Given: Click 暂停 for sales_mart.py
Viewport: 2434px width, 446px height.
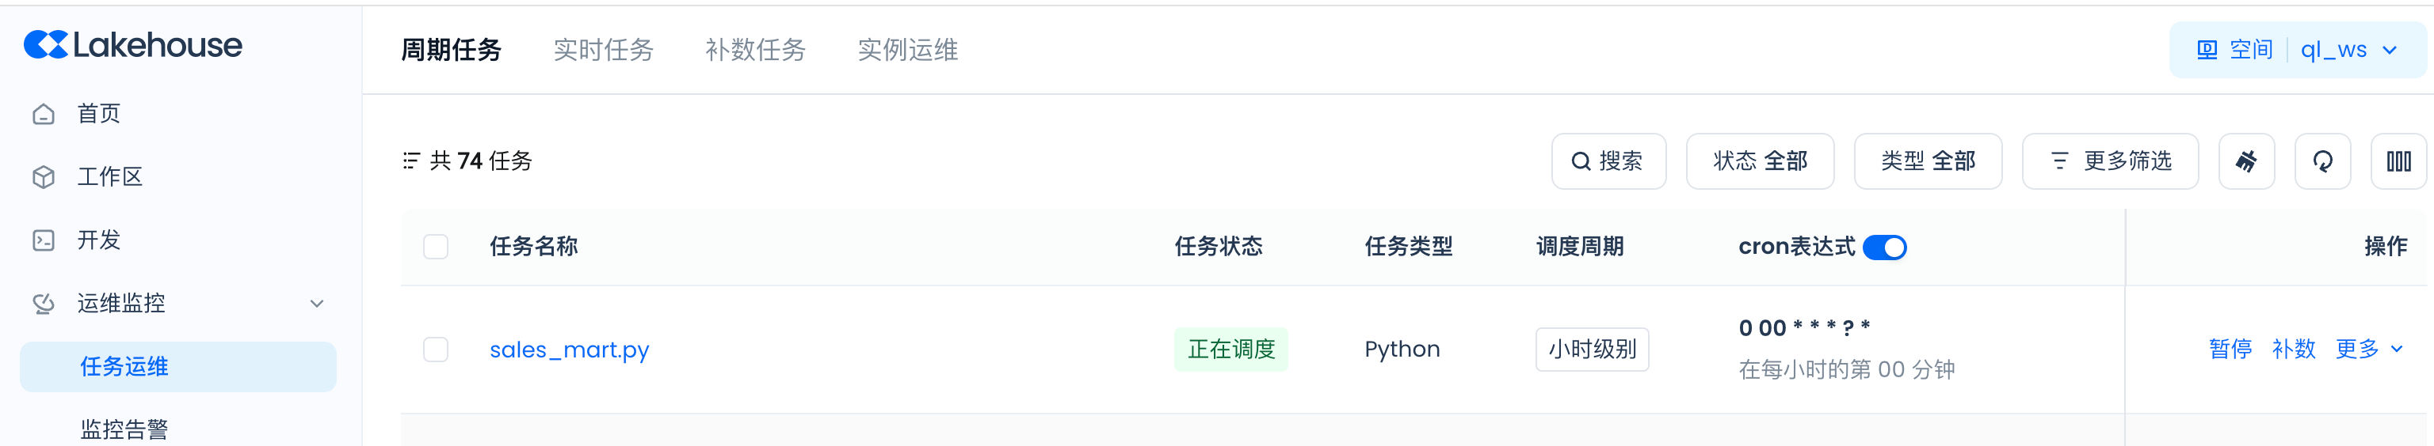Looking at the screenshot, I should coord(2230,350).
